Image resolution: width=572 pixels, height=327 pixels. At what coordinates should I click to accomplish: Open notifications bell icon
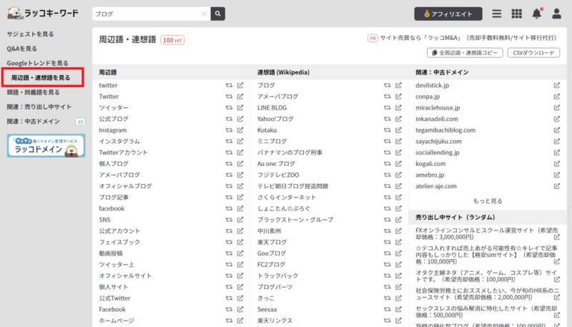(537, 14)
